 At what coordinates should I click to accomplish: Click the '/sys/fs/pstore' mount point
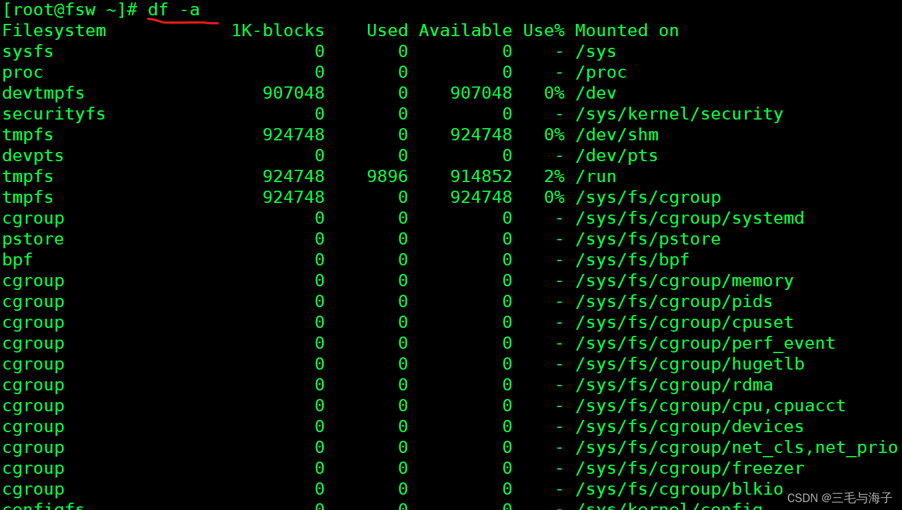click(648, 239)
